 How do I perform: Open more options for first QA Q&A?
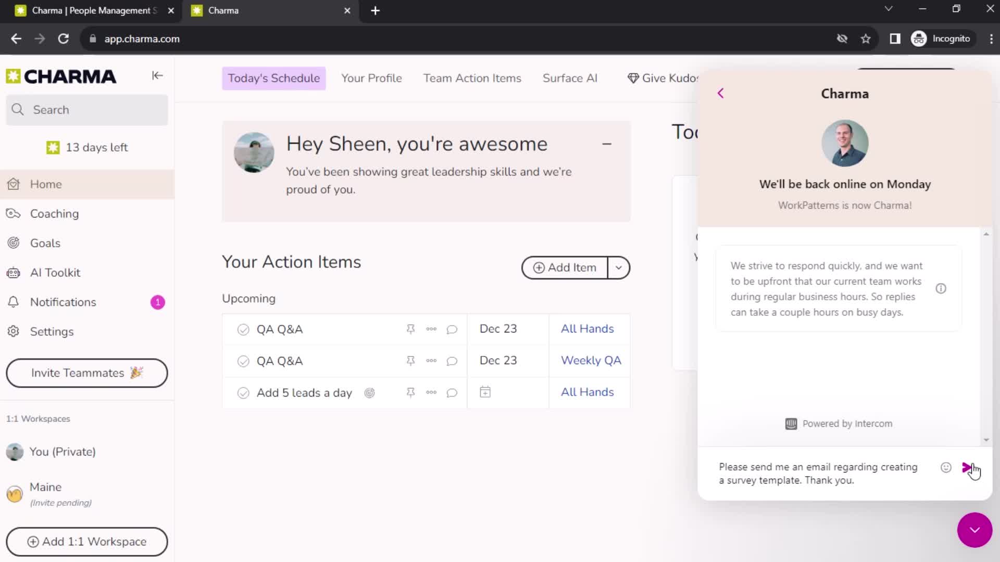click(x=431, y=329)
